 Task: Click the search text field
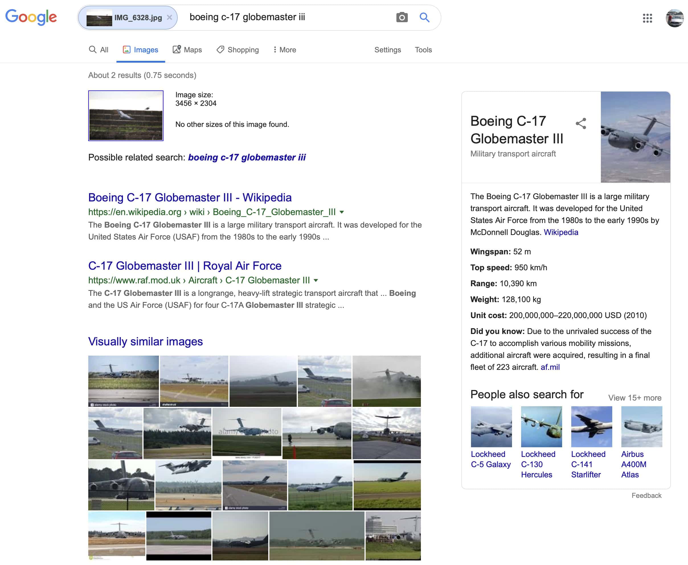[287, 17]
